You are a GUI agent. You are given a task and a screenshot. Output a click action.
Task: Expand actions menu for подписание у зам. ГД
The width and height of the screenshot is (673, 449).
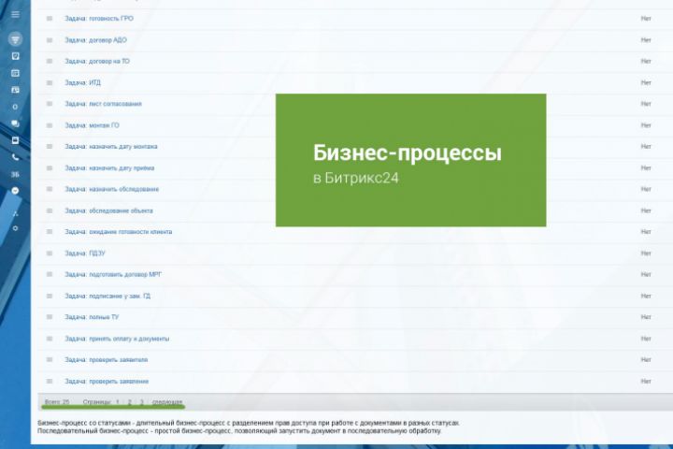(x=50, y=296)
